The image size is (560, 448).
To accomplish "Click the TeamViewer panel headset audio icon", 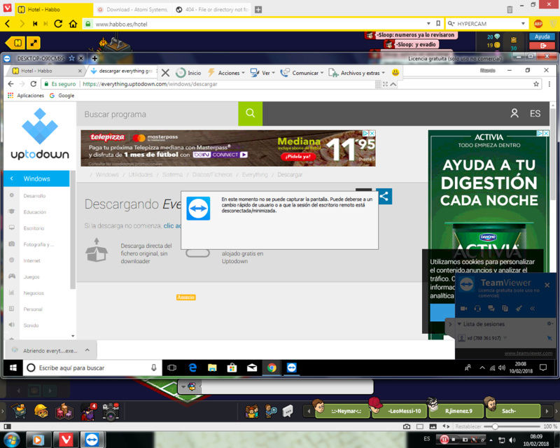I will pos(477,308).
